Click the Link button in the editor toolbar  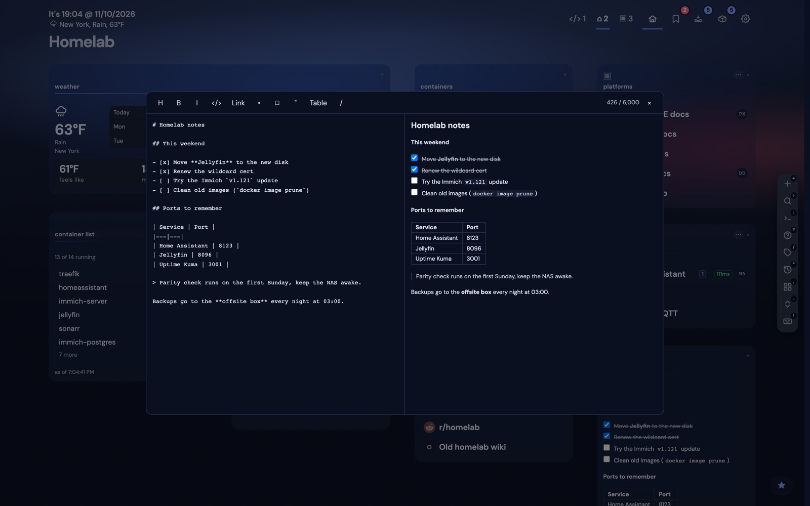coord(238,103)
